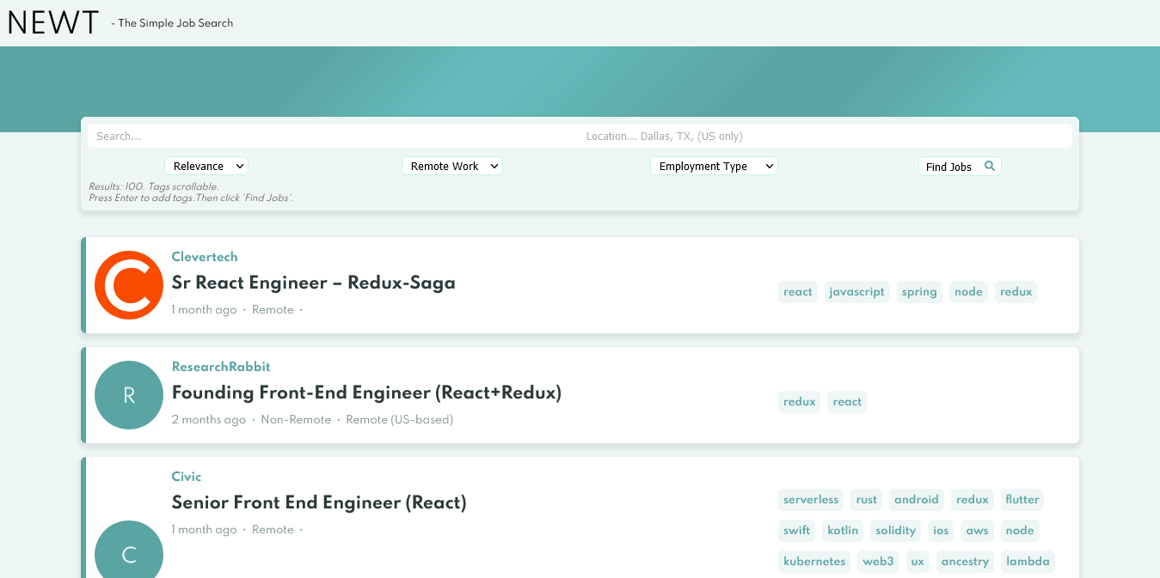Viewport: 1160px width, 578px height.
Task: Open the Sr React Engineer – Redux-Saga job
Action: (314, 283)
